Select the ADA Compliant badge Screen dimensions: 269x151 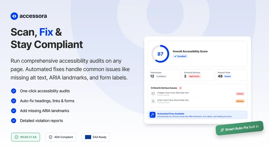click(x=61, y=137)
